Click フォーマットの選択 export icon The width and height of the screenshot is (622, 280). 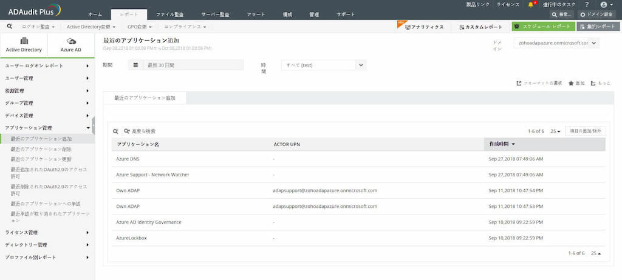point(539,83)
